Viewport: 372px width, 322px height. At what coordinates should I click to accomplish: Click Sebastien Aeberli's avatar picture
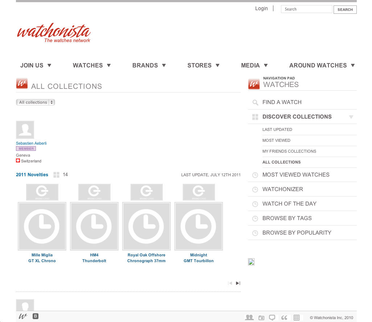[x=25, y=130]
